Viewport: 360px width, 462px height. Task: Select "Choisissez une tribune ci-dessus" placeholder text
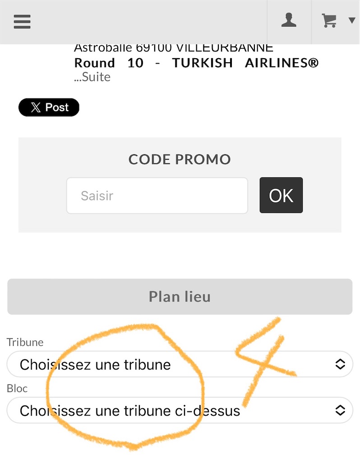(130, 411)
